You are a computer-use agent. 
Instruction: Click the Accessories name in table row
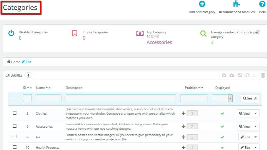44,126
